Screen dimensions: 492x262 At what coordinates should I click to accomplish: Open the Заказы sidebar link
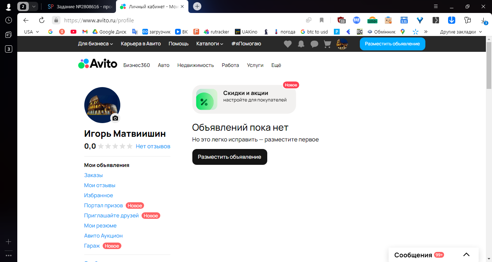[94, 175]
